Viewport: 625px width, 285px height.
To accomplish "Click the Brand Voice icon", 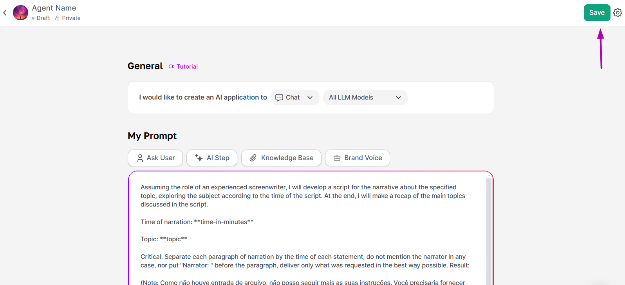I will pyautogui.click(x=337, y=158).
